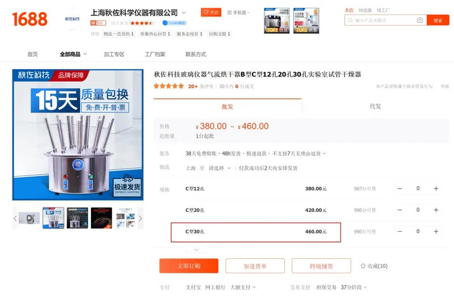Click the 关注 follow button
The width and height of the screenshot is (454, 305).
tap(211, 12)
